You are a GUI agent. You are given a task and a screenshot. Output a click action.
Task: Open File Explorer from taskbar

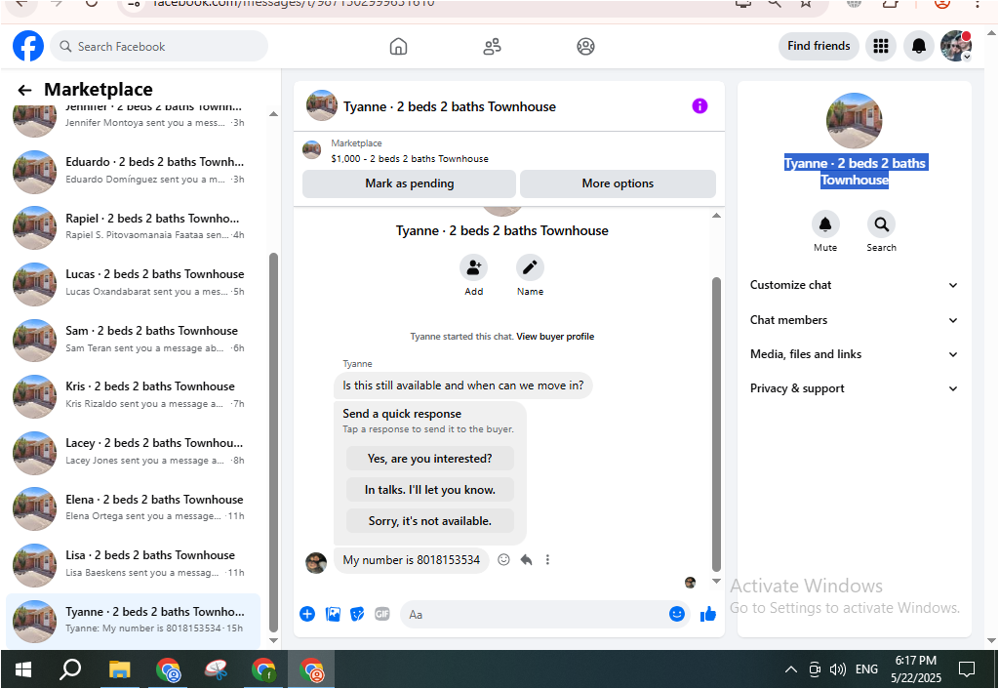click(x=119, y=669)
